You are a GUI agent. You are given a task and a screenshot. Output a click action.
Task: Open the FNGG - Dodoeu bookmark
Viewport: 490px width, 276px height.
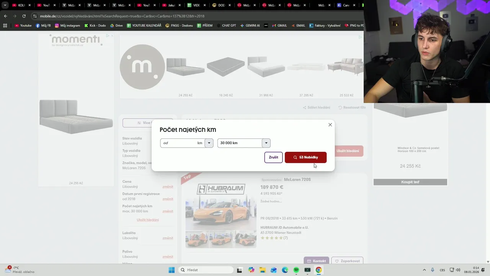coord(180,25)
